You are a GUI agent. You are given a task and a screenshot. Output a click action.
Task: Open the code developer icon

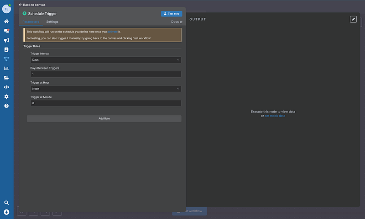[x=6, y=87]
